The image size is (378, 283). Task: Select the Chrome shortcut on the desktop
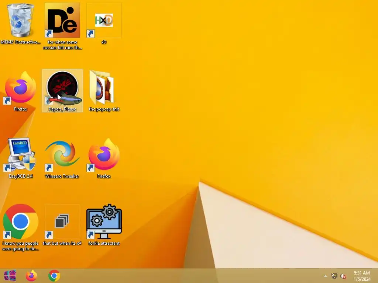(x=21, y=221)
